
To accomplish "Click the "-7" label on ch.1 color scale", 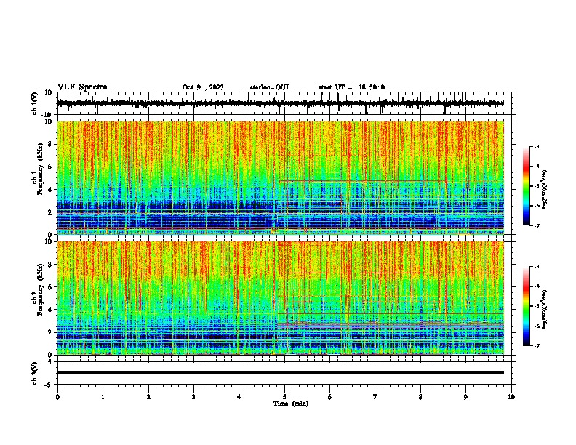I will (x=537, y=226).
